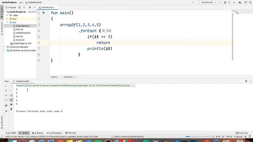Click the top toolbar Stop square
This screenshot has width=253, height=142.
(x=234, y=2)
